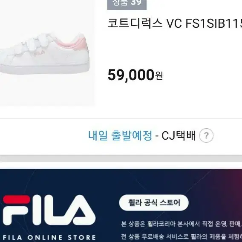
Task: Click the CJ택배 delivery label
Action: point(179,135)
